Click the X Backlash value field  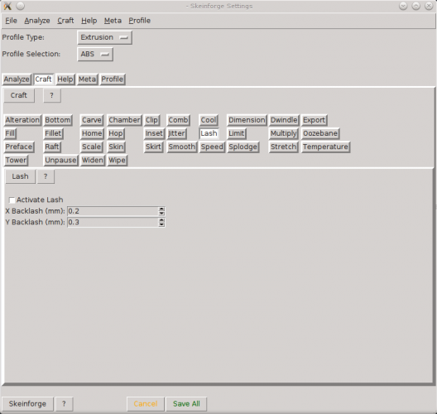point(113,211)
